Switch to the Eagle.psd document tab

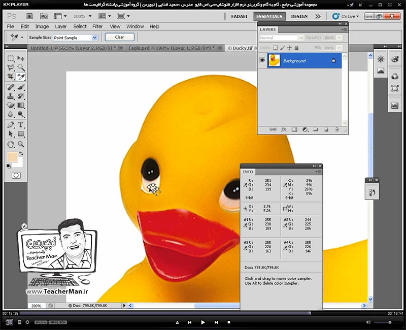point(172,48)
